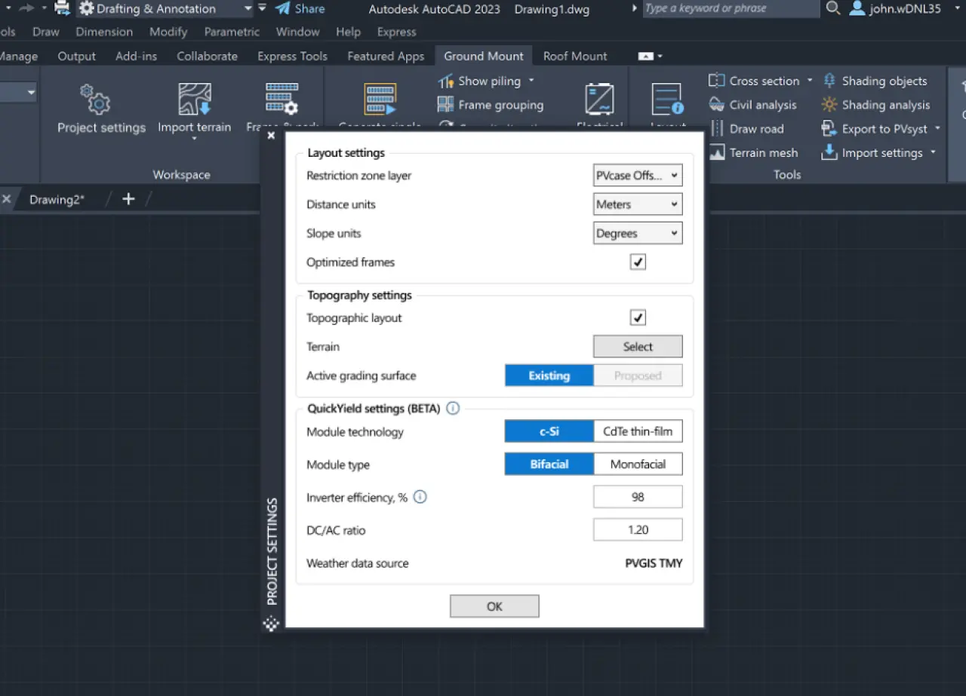Disable Topographic layout
Screen dimensions: 966x696
(638, 317)
